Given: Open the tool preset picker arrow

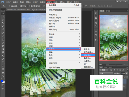Looking at the screenshot, I should click(7, 6).
